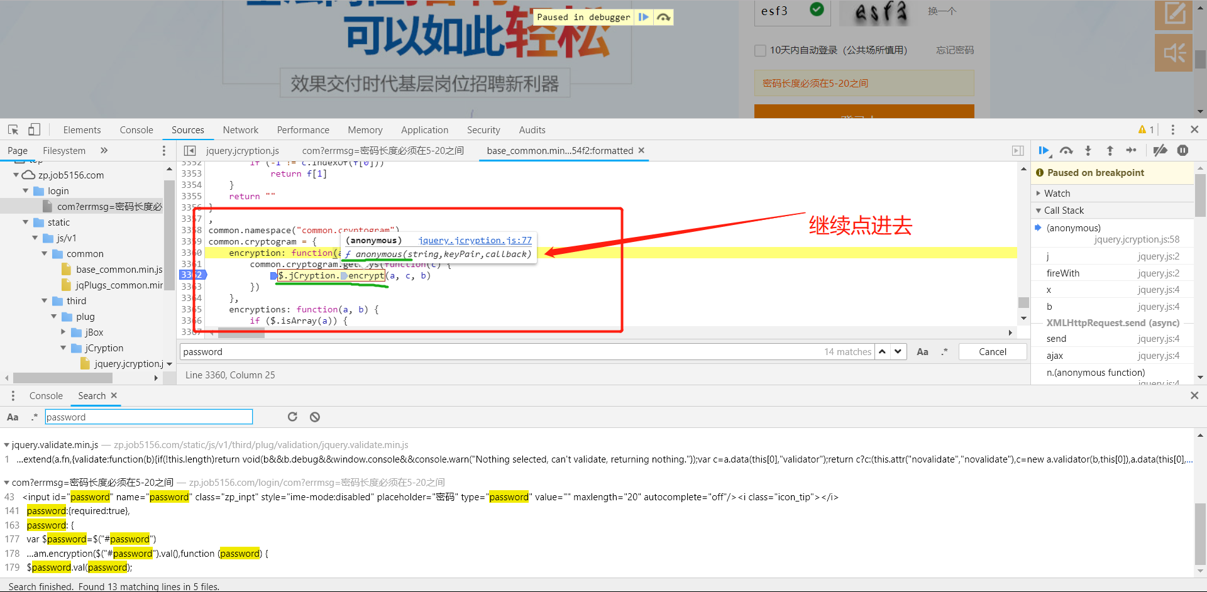Jump to previous search match
Screen dimensions: 1207x592
pos(883,352)
